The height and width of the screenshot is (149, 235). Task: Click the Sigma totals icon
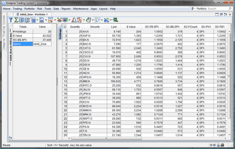[x=16, y=20]
